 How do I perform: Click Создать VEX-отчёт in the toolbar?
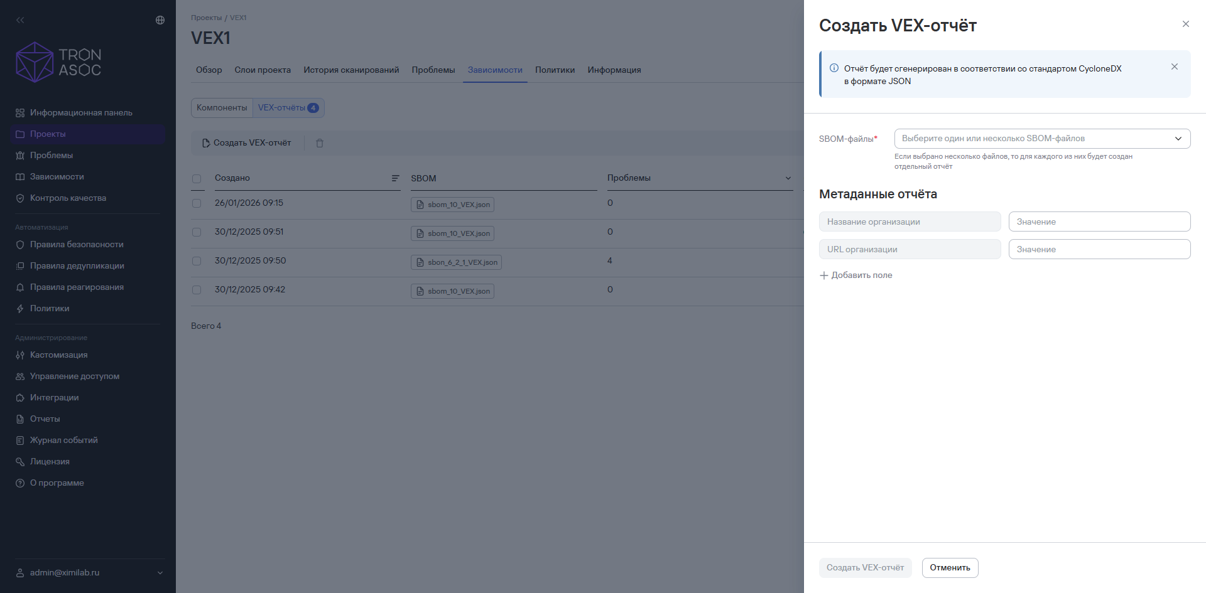(x=246, y=143)
